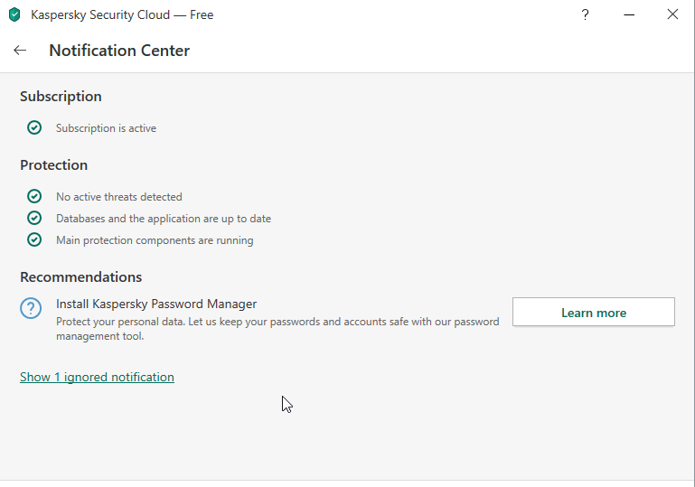
Task: Click the protection components running checkmark icon
Action: coord(34,240)
